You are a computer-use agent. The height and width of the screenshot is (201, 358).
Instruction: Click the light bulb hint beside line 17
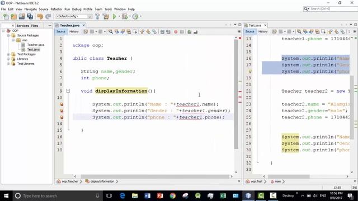pyautogui.click(x=250, y=71)
